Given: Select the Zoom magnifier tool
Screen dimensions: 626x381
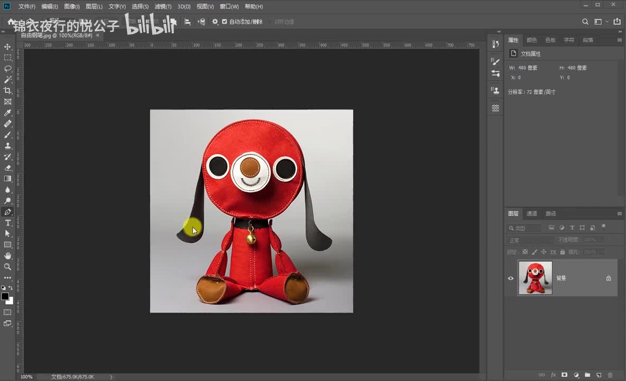Looking at the screenshot, I should [7, 267].
